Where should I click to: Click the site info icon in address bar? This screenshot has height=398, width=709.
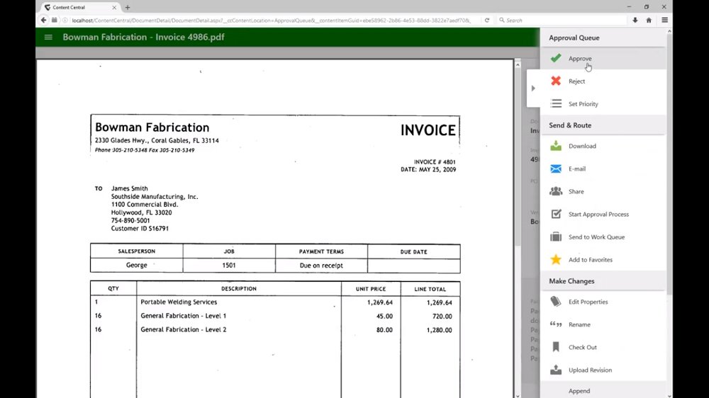[65, 21]
